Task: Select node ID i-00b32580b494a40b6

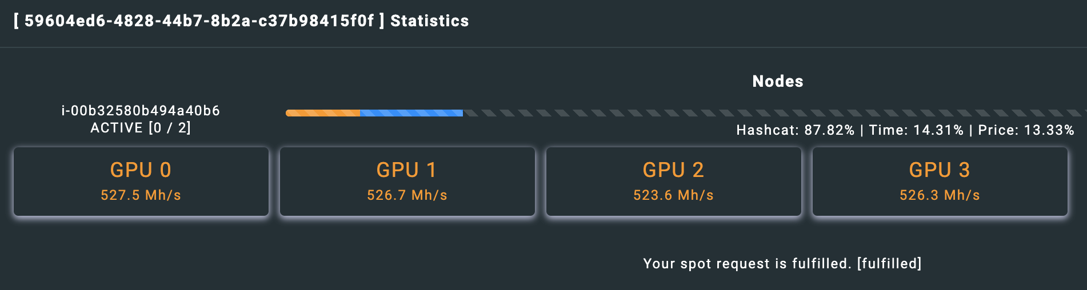Action: coord(141,111)
